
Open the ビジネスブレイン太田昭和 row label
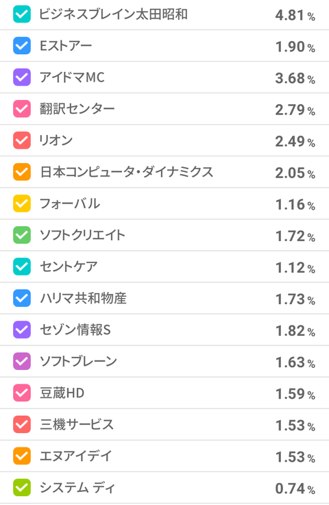(x=113, y=14)
